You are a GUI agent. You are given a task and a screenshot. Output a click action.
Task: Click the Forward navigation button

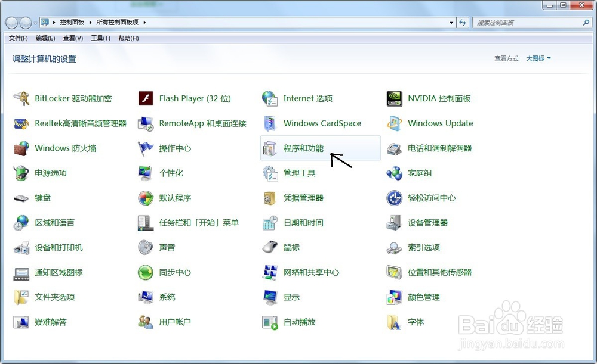click(x=26, y=23)
